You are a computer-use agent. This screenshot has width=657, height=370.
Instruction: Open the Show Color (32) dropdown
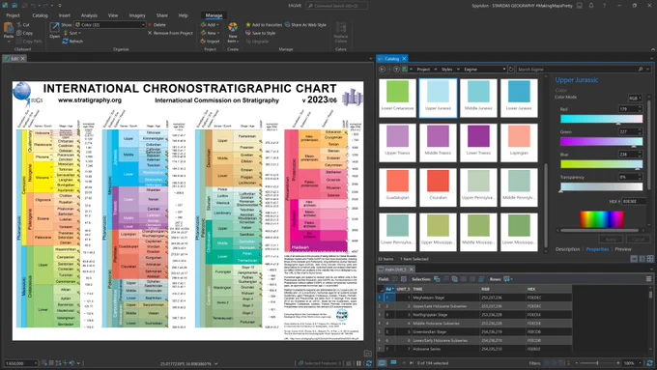pos(143,25)
